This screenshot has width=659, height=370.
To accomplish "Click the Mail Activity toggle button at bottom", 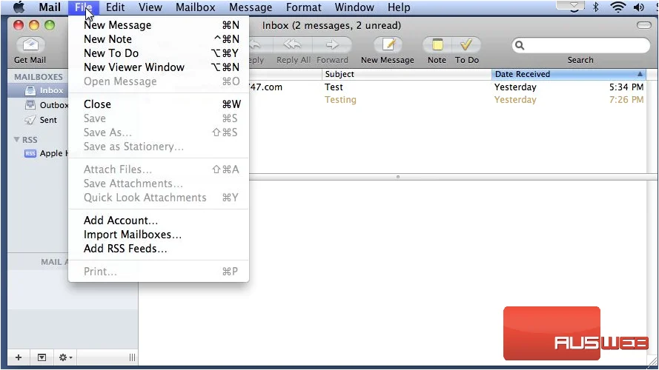I will [x=42, y=357].
